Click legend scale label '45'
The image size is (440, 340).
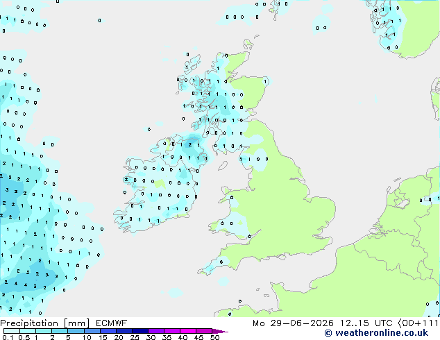coord(198,337)
